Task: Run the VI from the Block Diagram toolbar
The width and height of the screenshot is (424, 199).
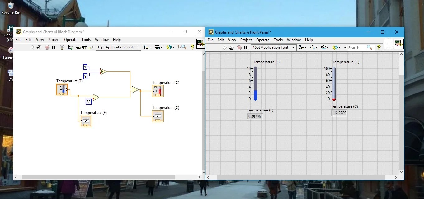Action: pyautogui.click(x=33, y=47)
